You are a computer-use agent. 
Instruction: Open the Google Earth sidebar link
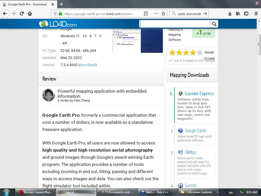coord(195,130)
